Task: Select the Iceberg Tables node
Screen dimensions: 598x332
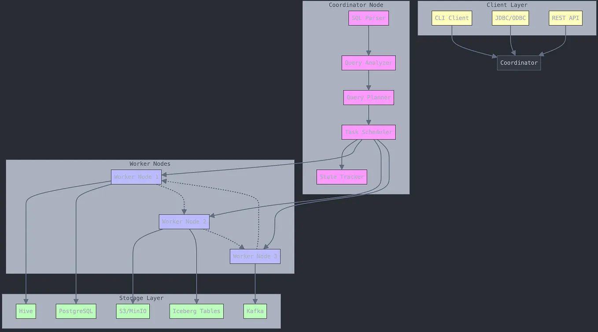Action: tap(196, 311)
